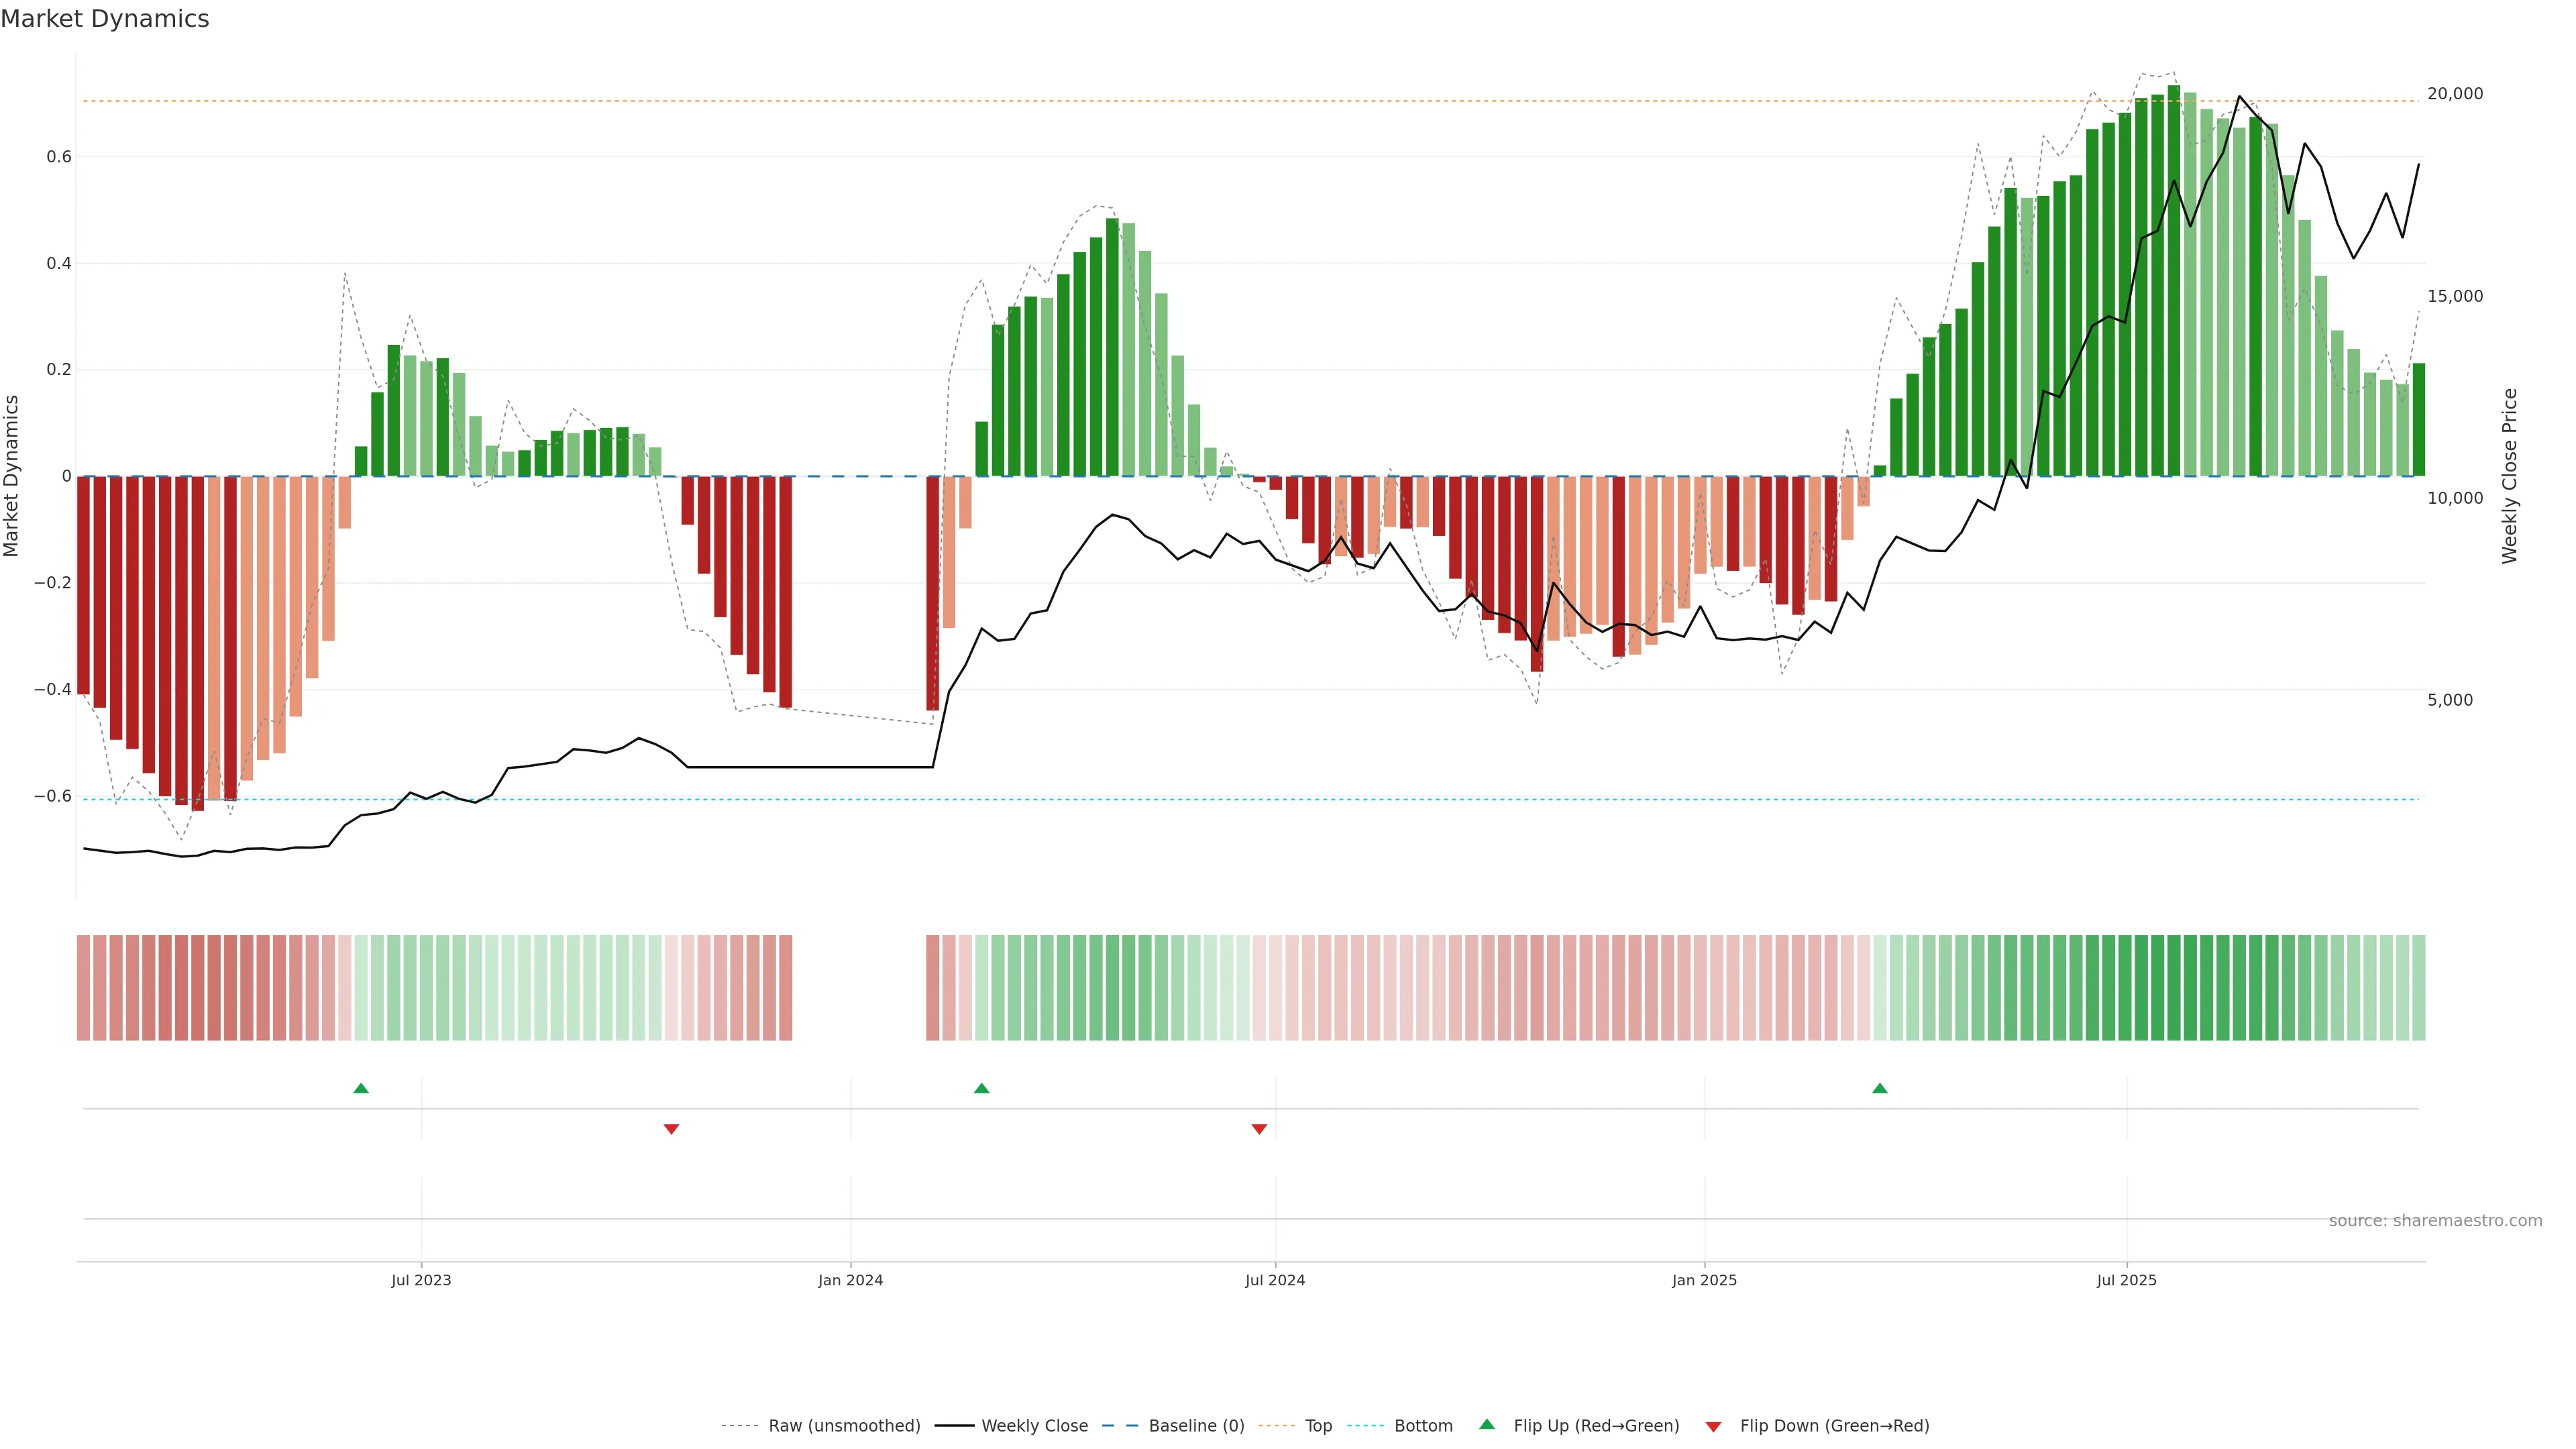The image size is (2576, 1449).
Task: Click the Jan 2025 axis label
Action: click(x=1704, y=1280)
